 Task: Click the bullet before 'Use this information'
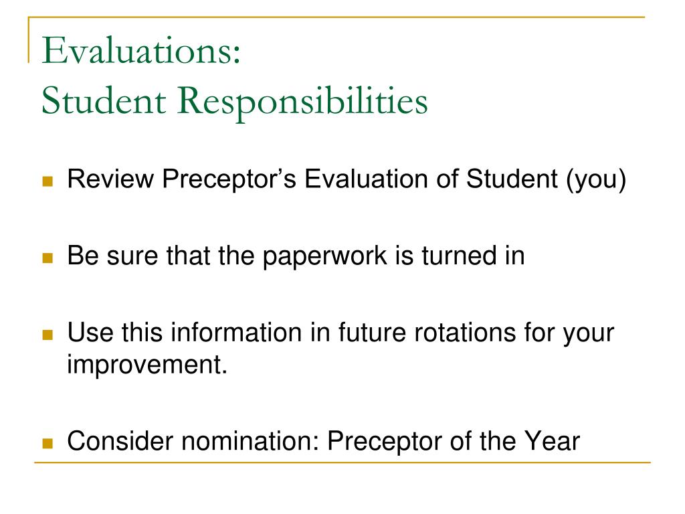tap(47, 335)
